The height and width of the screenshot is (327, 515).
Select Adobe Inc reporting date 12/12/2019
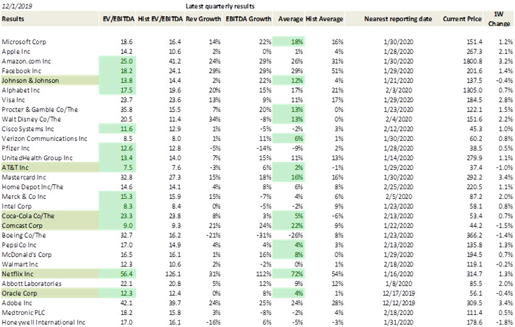[399, 303]
